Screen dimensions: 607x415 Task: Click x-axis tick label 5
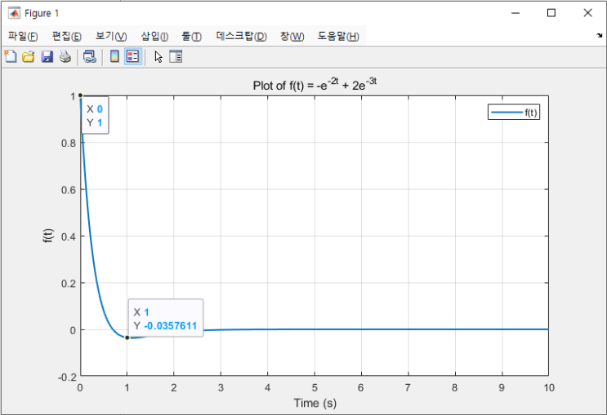click(x=315, y=387)
